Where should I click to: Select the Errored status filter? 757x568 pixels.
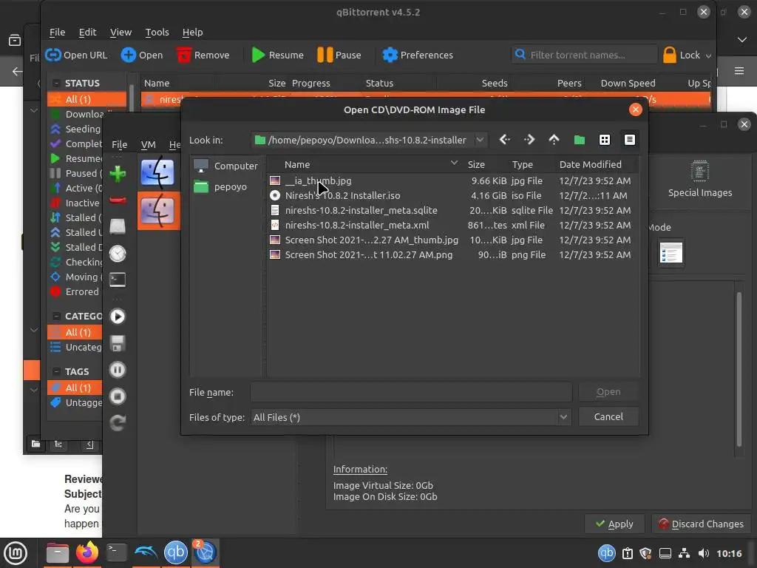pyautogui.click(x=75, y=291)
